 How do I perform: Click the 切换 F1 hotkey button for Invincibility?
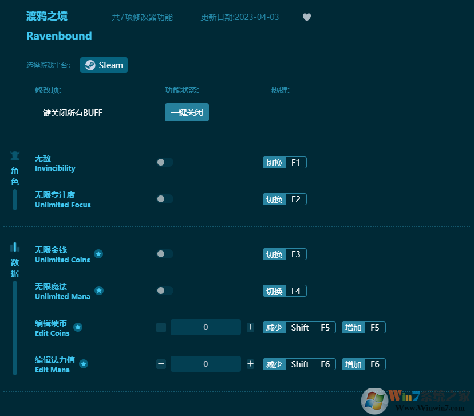[285, 162]
